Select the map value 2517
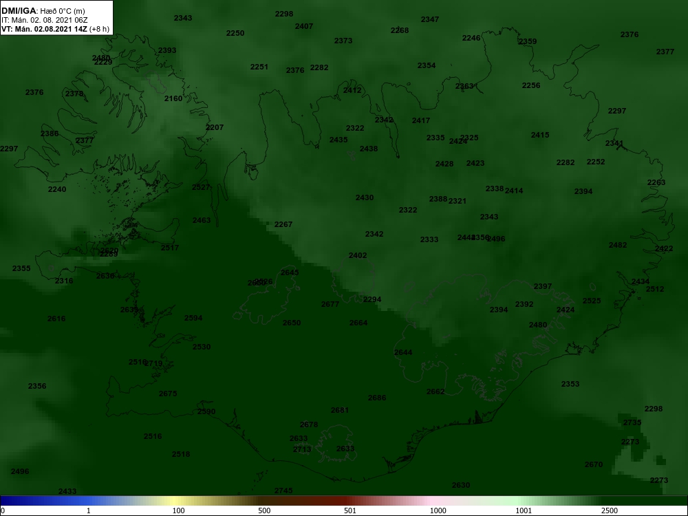688x516 pixels. (x=170, y=248)
